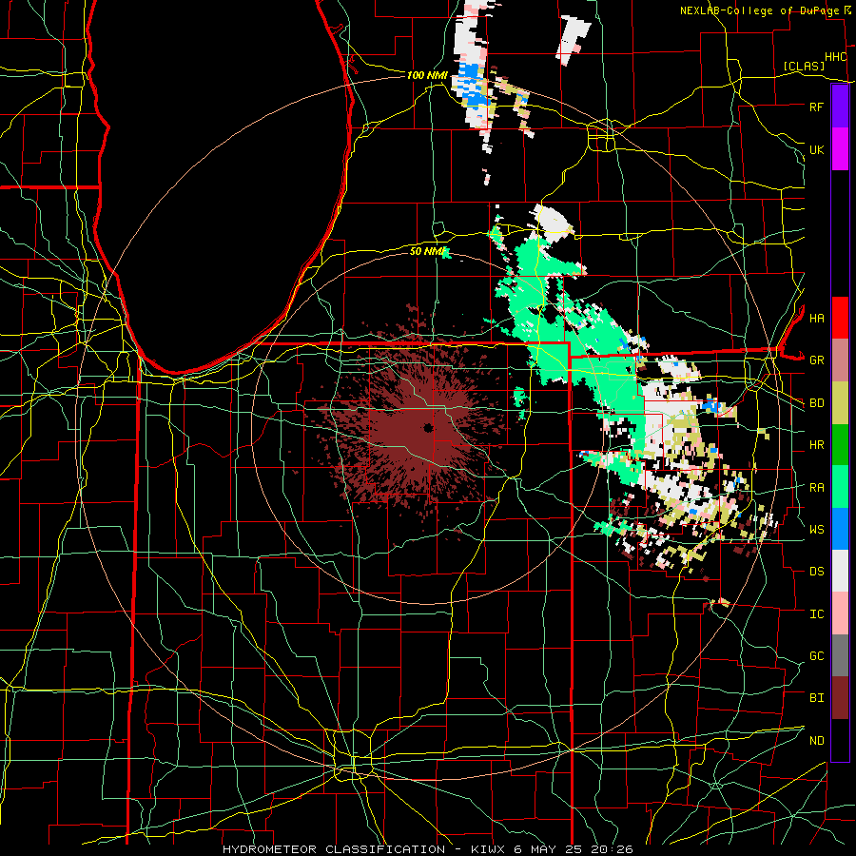Click the HHC product code text
856x856 pixels.
[x=835, y=57]
